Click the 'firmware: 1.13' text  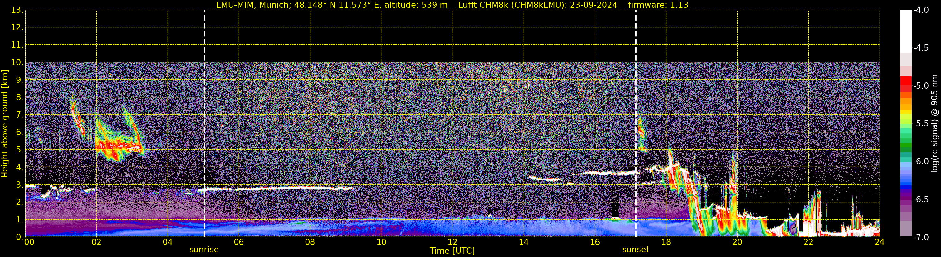658,5
